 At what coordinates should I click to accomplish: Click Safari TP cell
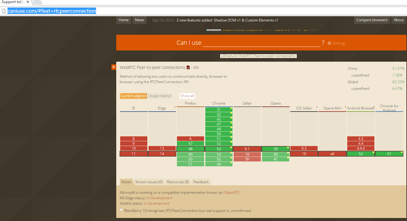[247, 159]
